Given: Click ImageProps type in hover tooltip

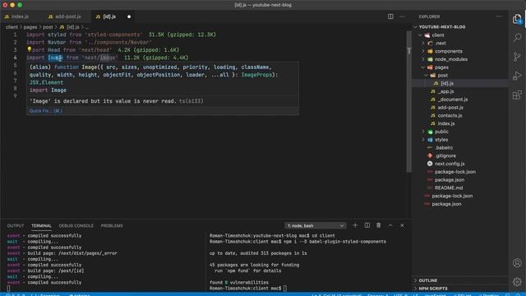Looking at the screenshot, I should tap(256, 75).
